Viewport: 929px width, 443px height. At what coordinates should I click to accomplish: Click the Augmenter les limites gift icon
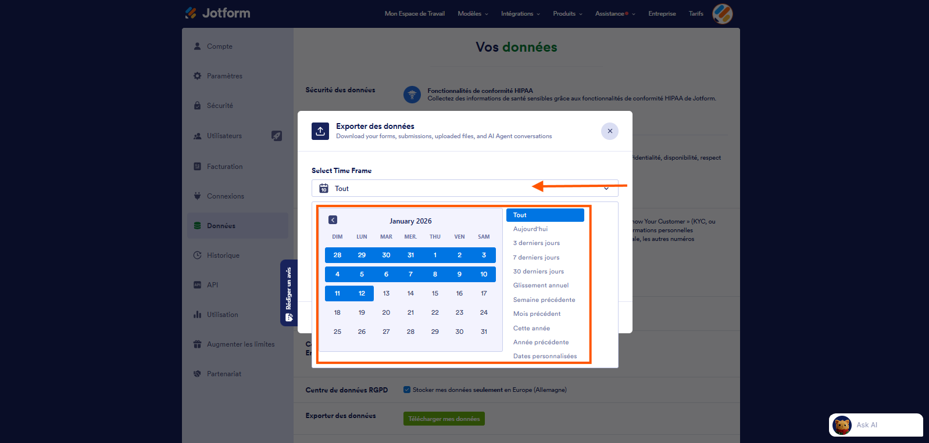197,344
